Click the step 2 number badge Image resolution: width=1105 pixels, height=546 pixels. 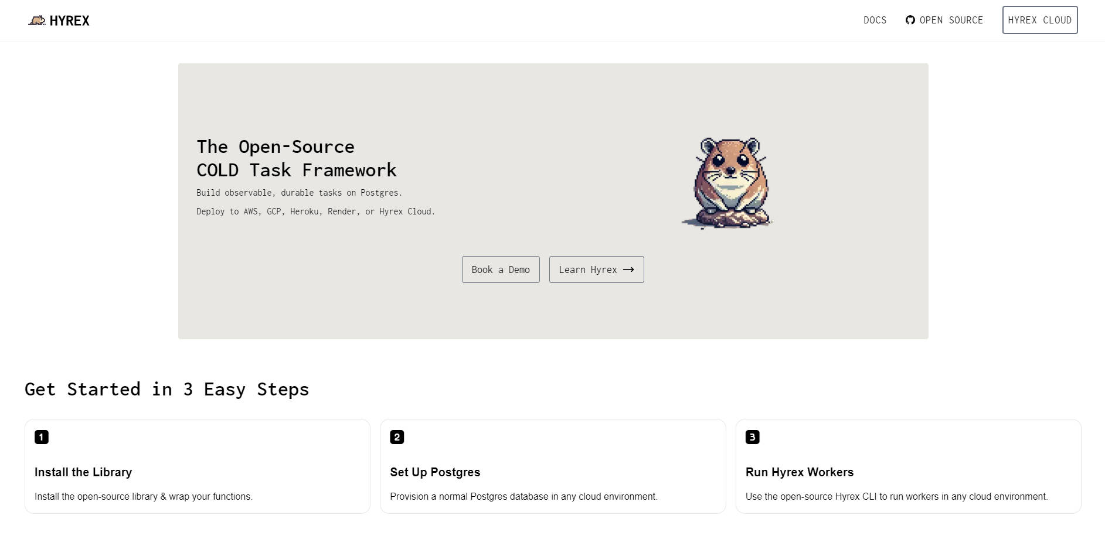tap(397, 437)
